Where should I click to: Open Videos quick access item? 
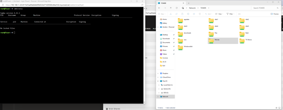(x=165, y=54)
